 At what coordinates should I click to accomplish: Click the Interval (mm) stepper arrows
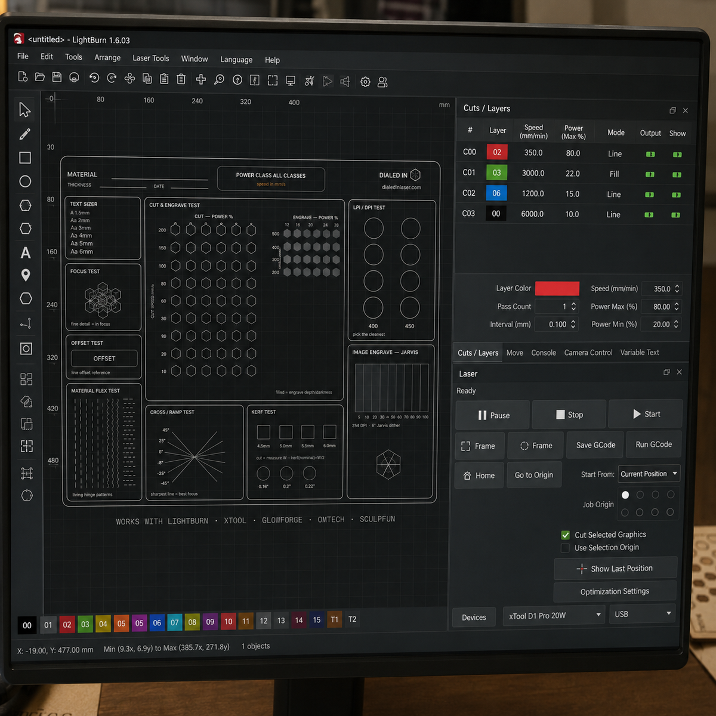573,324
